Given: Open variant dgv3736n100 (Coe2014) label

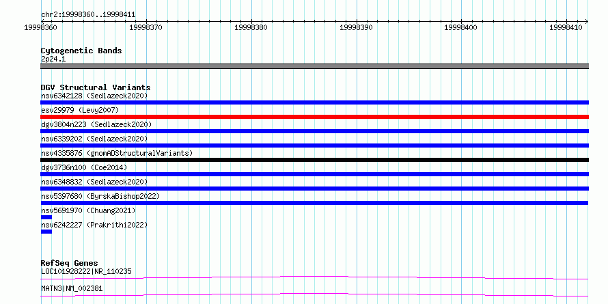Looking at the screenshot, I should point(84,167).
